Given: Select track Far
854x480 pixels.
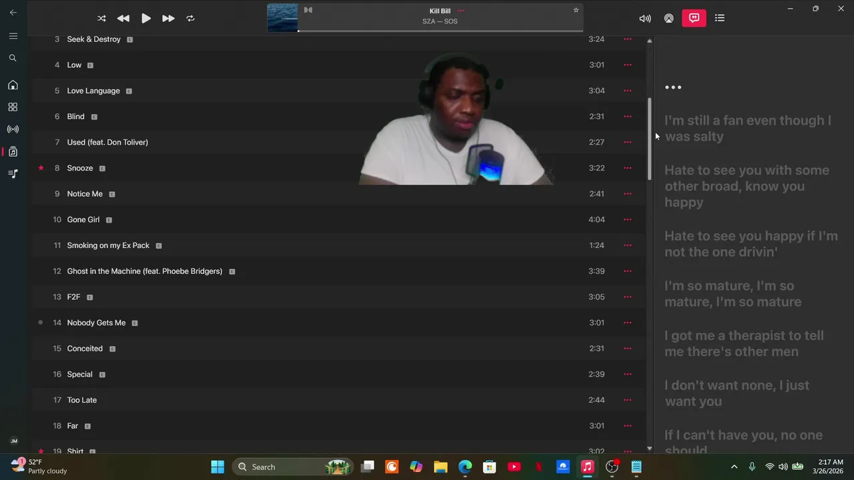Looking at the screenshot, I should (338, 425).
